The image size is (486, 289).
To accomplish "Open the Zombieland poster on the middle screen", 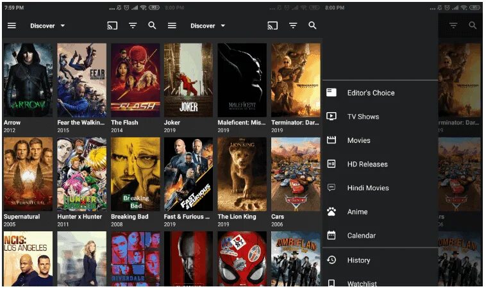I will pos(296,259).
